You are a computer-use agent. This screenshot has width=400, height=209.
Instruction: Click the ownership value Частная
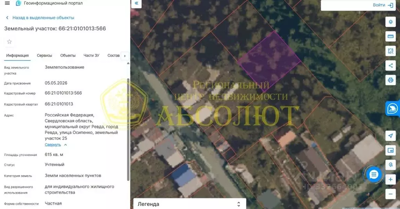tap(53, 204)
